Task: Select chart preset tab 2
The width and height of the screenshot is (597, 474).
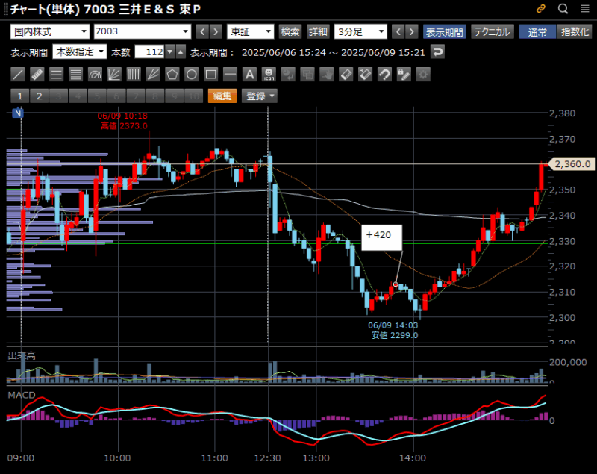Action: click(x=40, y=96)
